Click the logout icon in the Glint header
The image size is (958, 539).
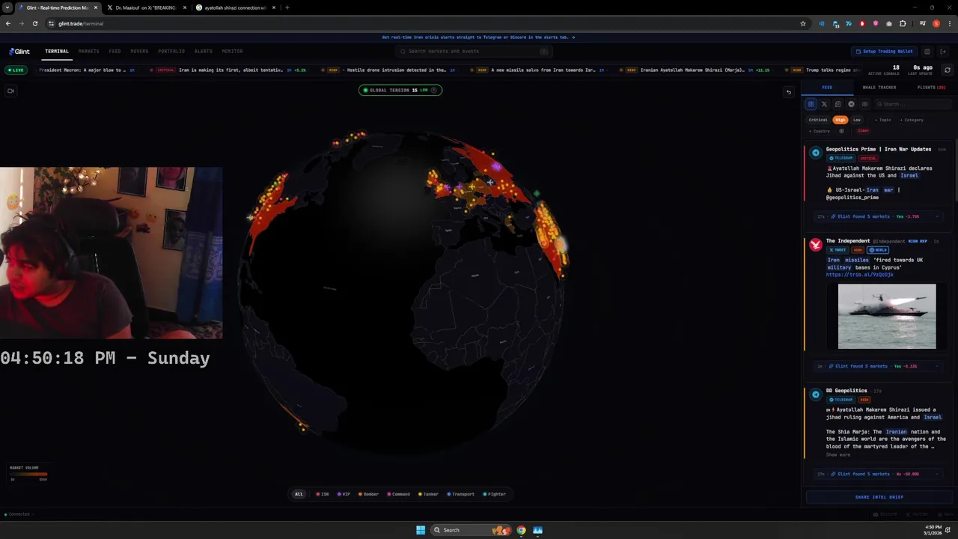[x=943, y=52]
